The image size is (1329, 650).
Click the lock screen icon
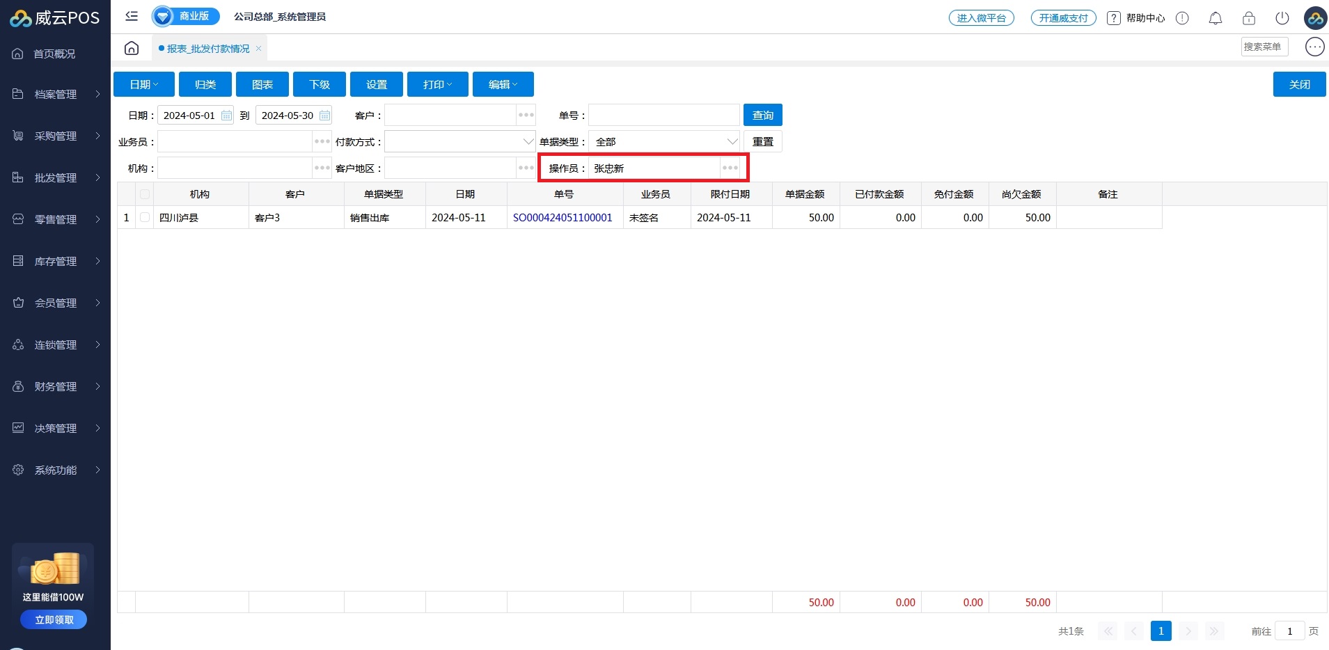[x=1248, y=18]
